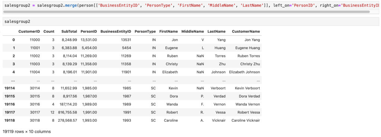The height and width of the screenshot is (137, 381).
Task: Click the FirstName column header
Action: pos(169,31)
